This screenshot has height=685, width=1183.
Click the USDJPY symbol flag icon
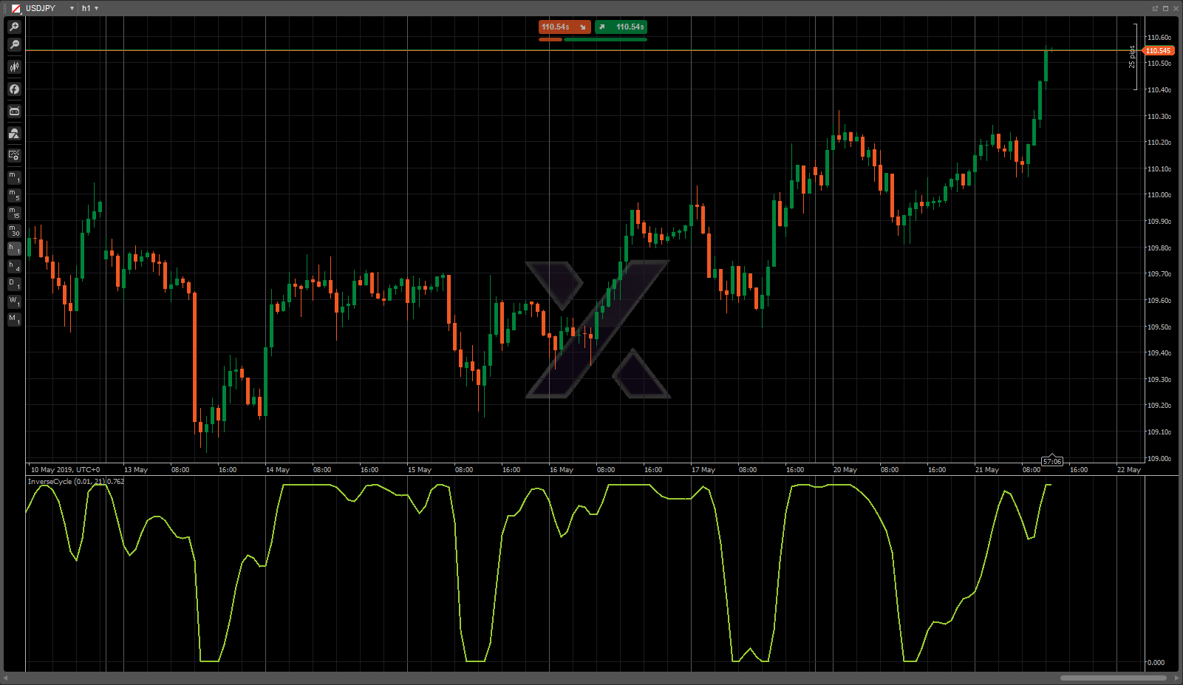click(x=16, y=8)
